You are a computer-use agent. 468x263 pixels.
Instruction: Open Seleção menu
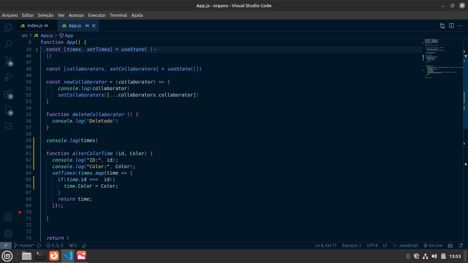tap(46, 15)
